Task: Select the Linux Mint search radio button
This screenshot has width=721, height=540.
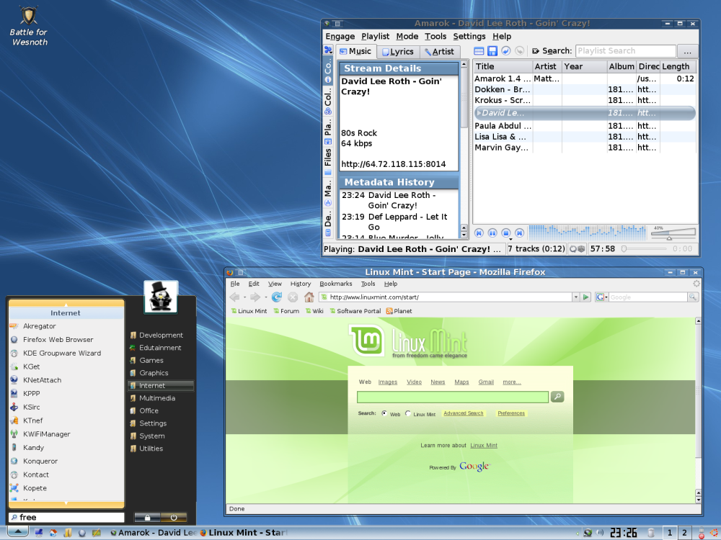Action: click(x=408, y=413)
